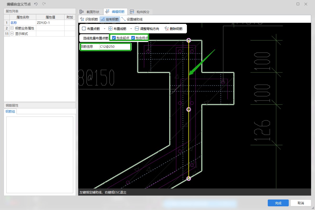Click the 完成 button
Viewport: 315px width, 210px height.
[x=278, y=203]
